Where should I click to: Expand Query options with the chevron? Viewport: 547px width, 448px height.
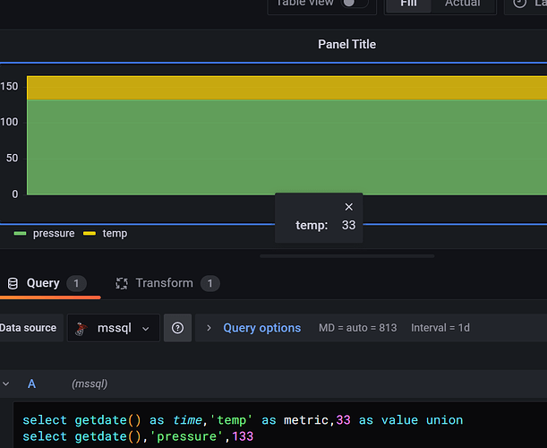coord(209,328)
